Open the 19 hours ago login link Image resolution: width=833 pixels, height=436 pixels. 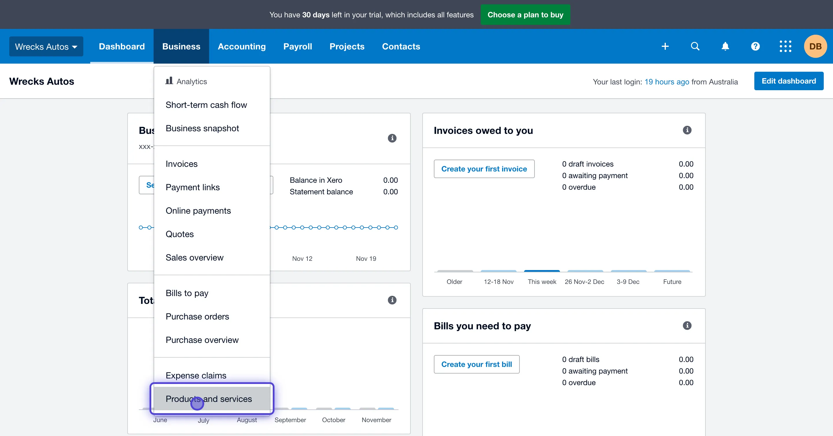pos(666,82)
